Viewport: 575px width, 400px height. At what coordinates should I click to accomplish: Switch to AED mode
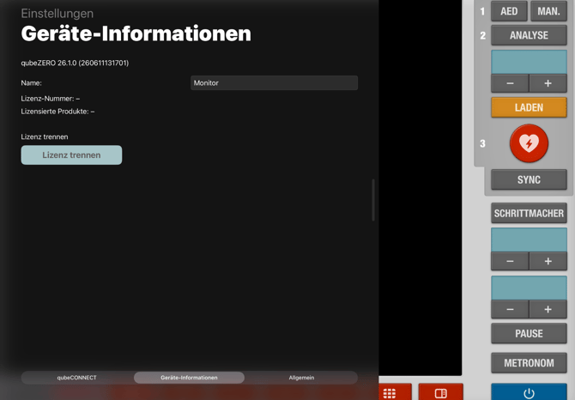tap(509, 11)
